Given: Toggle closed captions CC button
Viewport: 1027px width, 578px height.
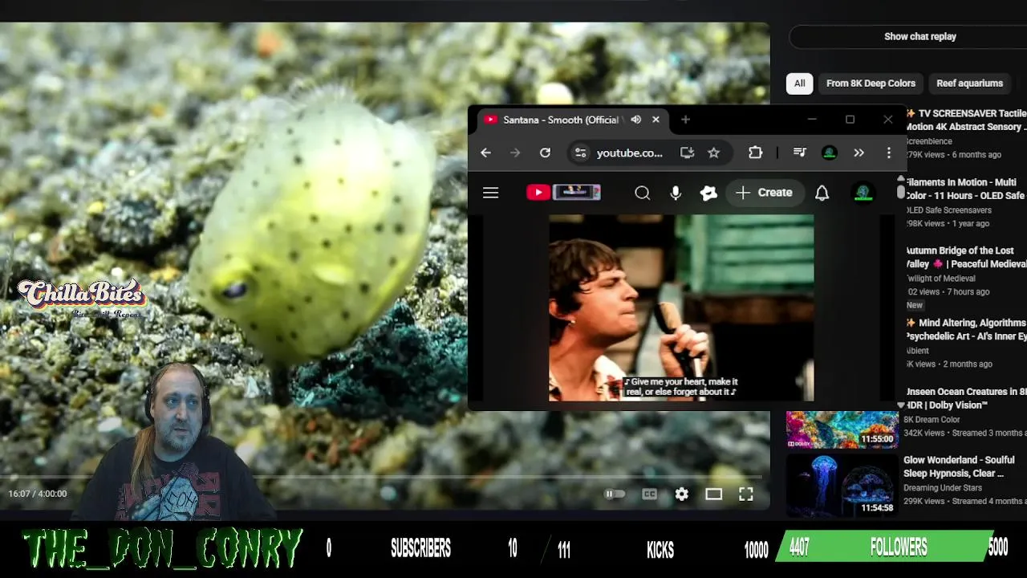Looking at the screenshot, I should tap(649, 495).
